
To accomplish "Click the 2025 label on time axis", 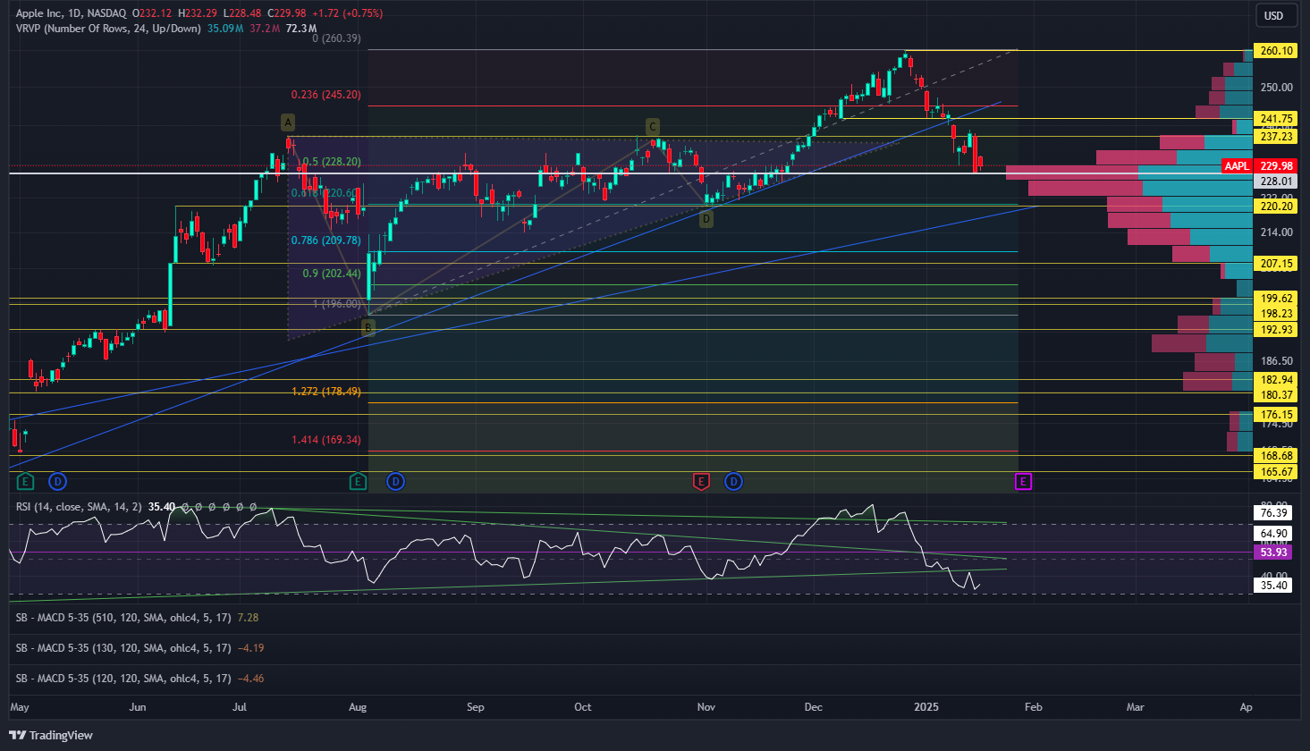I will click(926, 707).
